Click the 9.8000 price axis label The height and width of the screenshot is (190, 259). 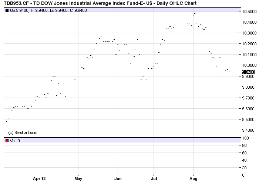click(x=248, y=87)
